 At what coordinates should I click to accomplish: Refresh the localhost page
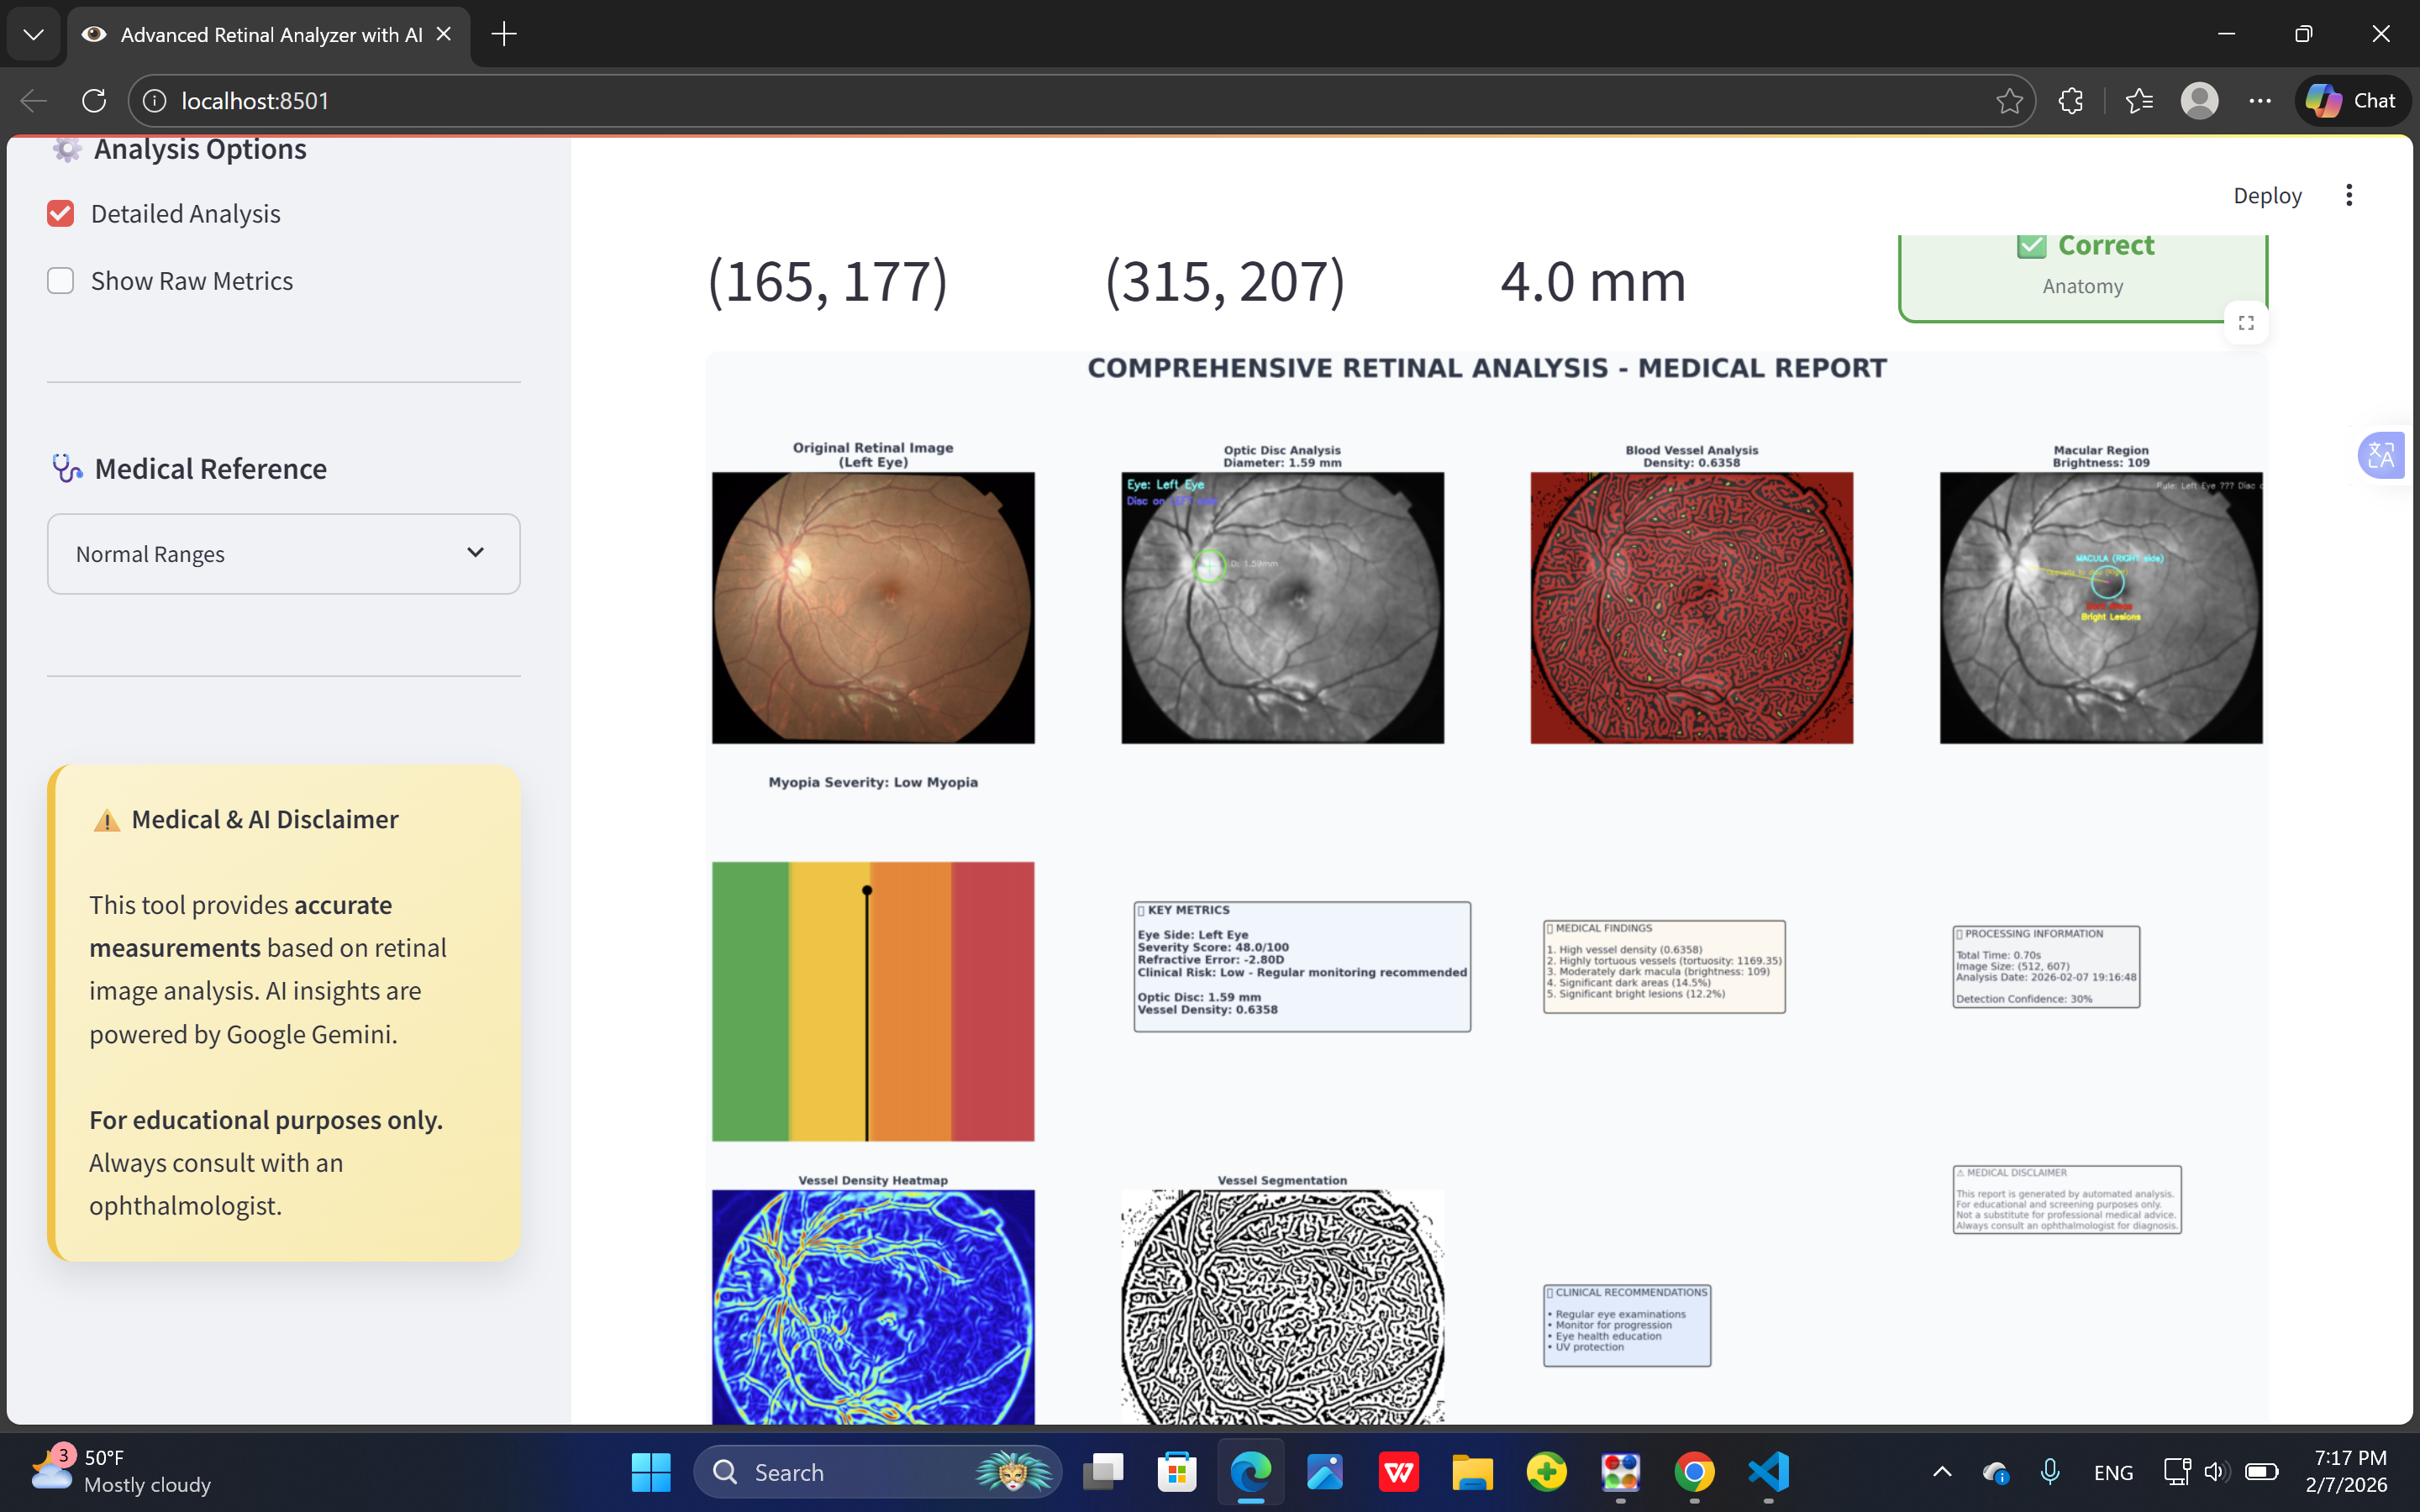coord(94,101)
